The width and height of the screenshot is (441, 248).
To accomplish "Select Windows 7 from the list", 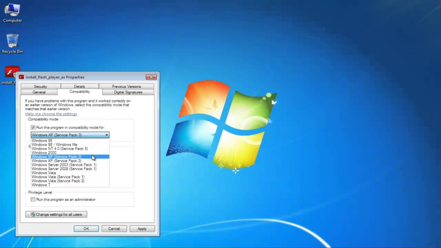I will click(70, 185).
